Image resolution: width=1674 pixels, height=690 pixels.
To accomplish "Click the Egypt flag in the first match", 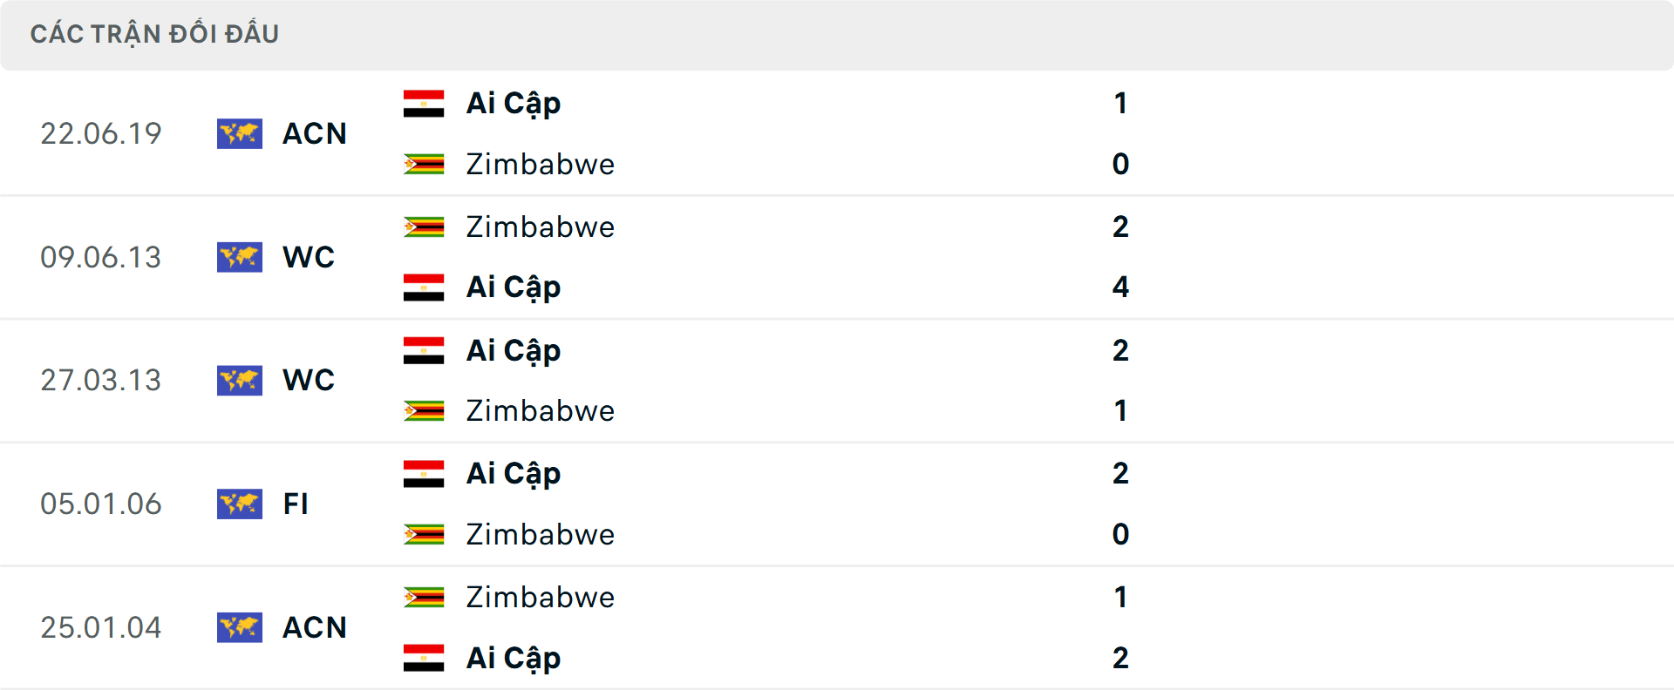I will click(x=426, y=102).
